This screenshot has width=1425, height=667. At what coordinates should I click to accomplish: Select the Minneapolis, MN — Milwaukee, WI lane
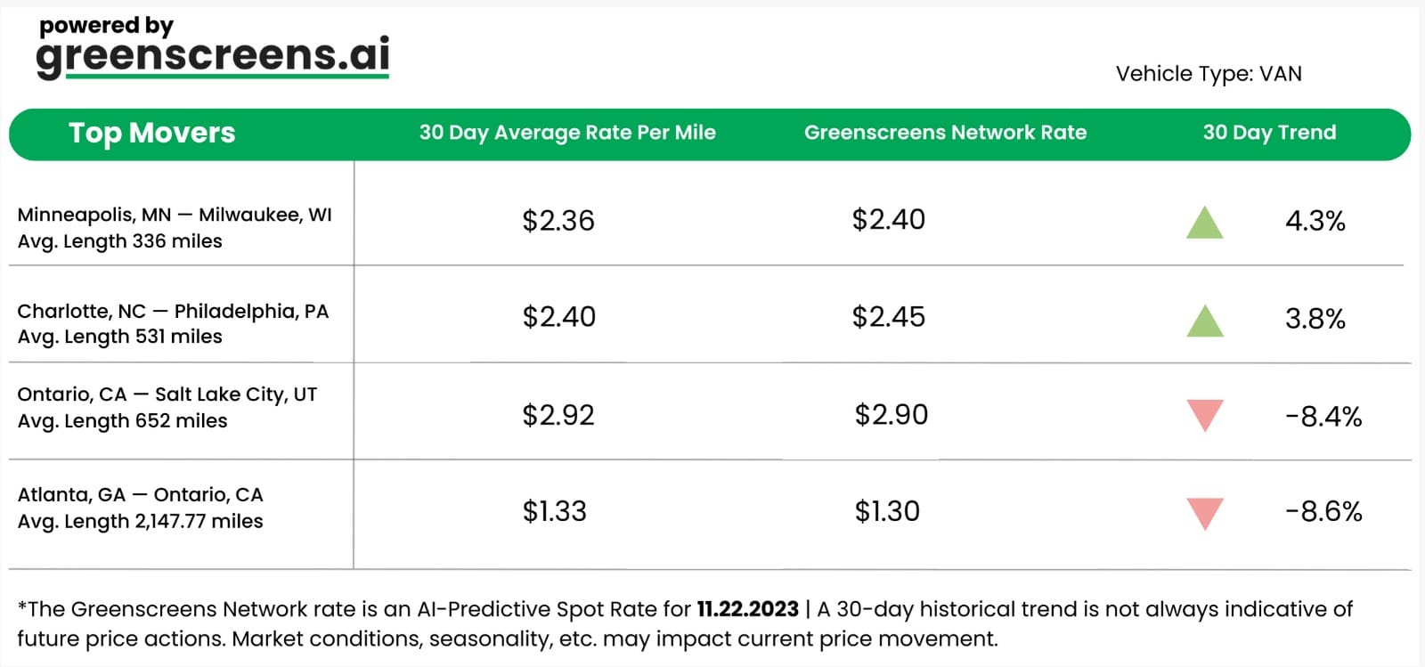[x=175, y=215]
